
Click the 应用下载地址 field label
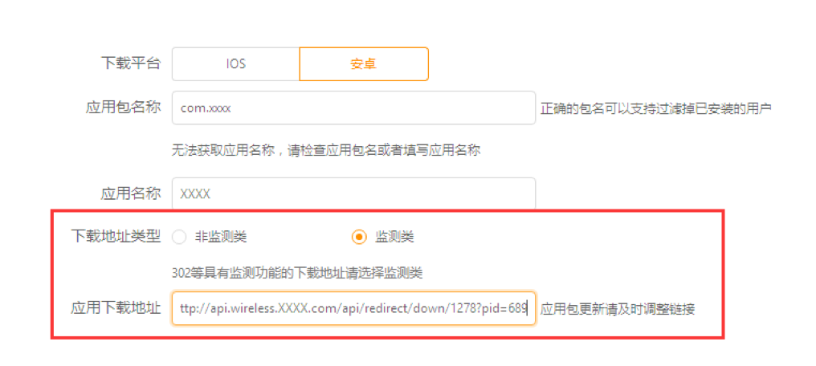[x=116, y=308]
